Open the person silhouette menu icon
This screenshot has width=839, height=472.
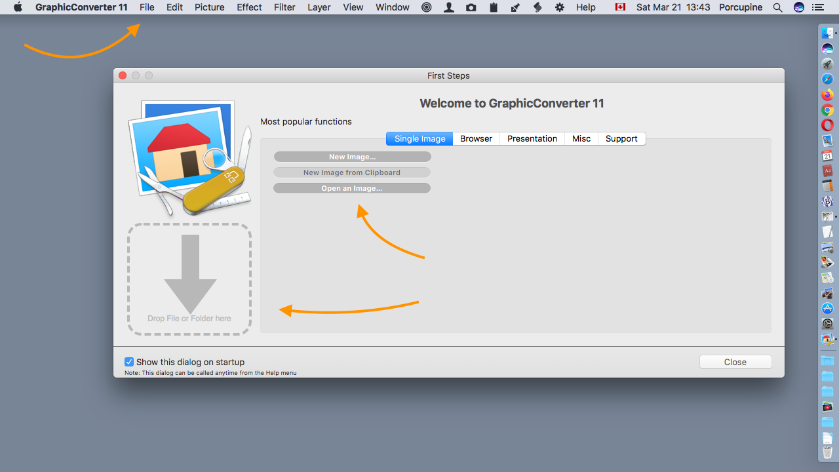[x=448, y=7]
